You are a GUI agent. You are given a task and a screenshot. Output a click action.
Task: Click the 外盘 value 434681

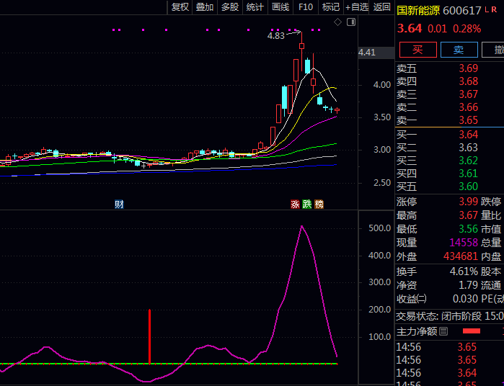click(x=461, y=256)
